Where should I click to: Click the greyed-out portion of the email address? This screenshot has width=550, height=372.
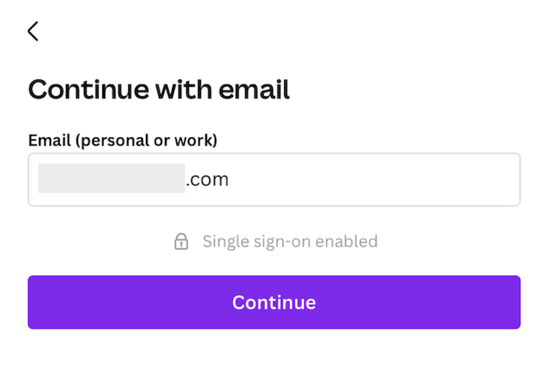tap(112, 179)
